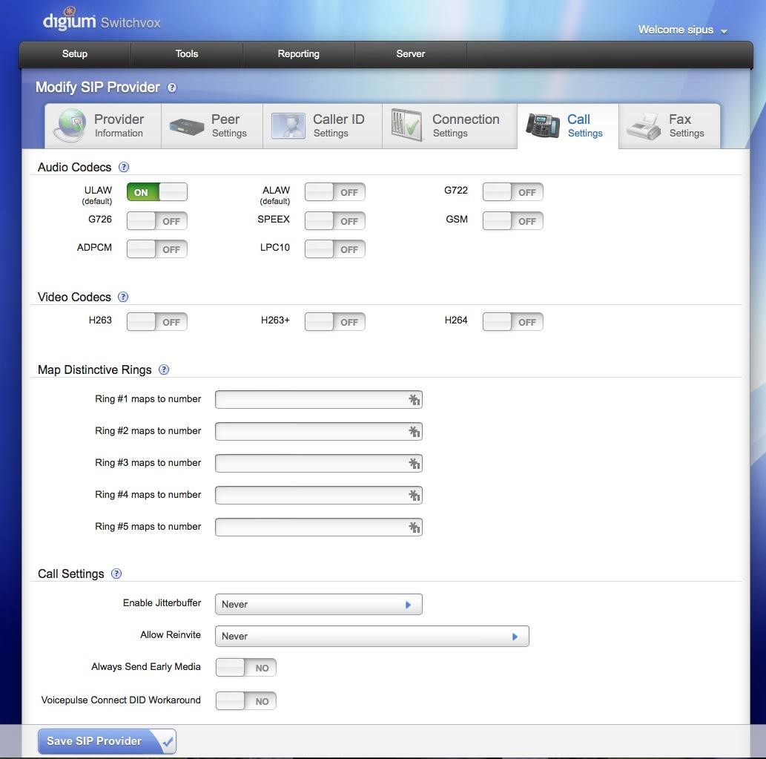Viewport: 766px width, 759px height.
Task: Click the Ring #1 maps to number field
Action: [319, 400]
